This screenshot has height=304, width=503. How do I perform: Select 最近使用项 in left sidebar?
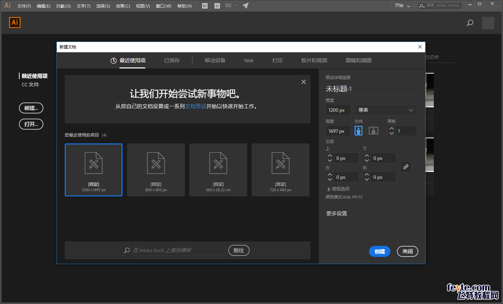34,76
